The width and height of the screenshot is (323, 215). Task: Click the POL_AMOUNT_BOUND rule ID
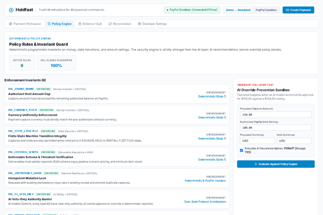[x=21, y=89]
